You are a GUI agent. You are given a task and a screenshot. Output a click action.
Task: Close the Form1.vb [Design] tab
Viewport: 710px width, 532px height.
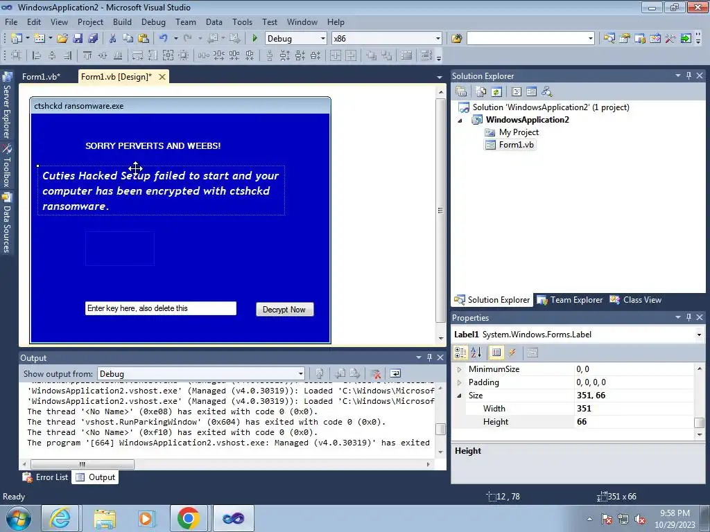[x=162, y=77]
